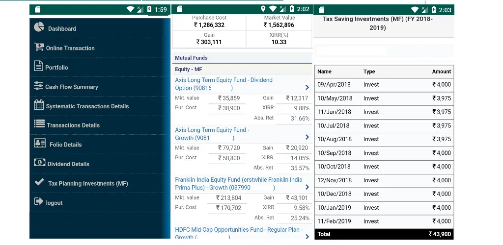This screenshot has height=245, width=503.
Task: Open HDFC Mid-Cap Opportunities Fund link
Action: 239,233
